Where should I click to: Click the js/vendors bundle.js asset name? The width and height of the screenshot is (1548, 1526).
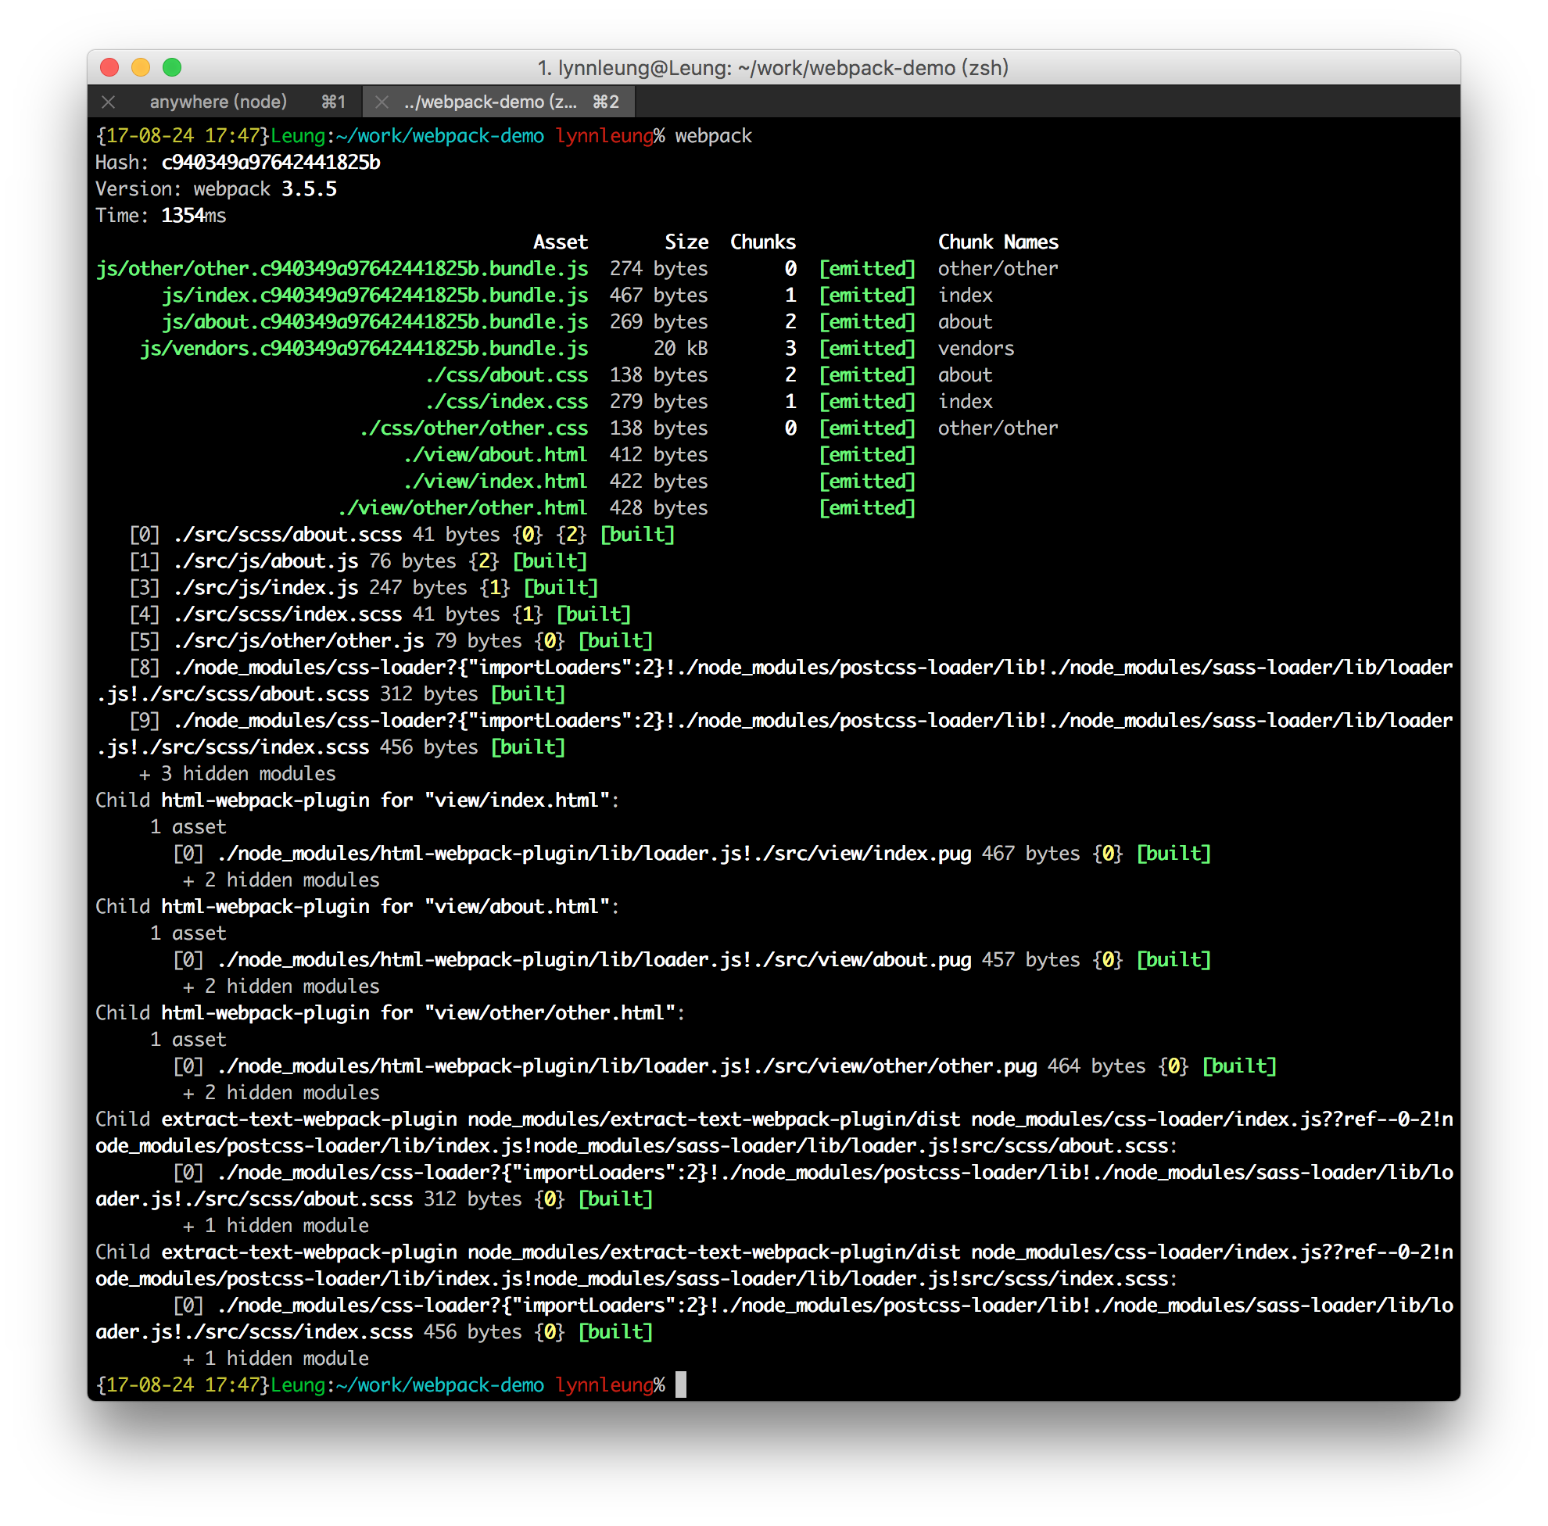364,349
